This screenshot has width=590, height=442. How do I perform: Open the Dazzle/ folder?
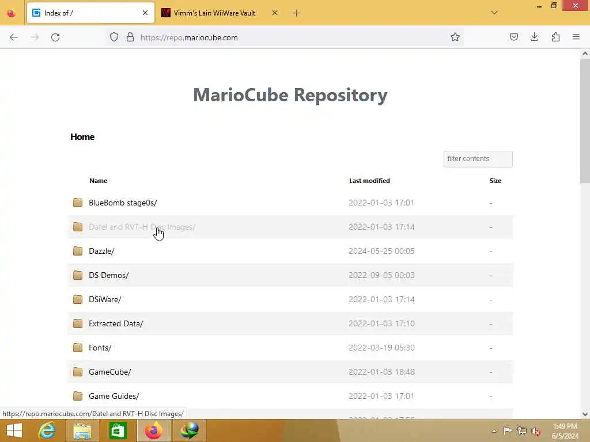click(x=101, y=251)
